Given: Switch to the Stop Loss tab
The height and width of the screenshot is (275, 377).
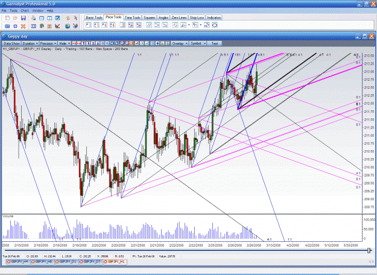Looking at the screenshot, I should [197, 17].
